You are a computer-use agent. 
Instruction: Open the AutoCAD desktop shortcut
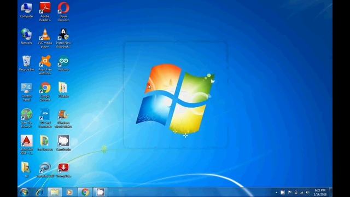coord(27,144)
